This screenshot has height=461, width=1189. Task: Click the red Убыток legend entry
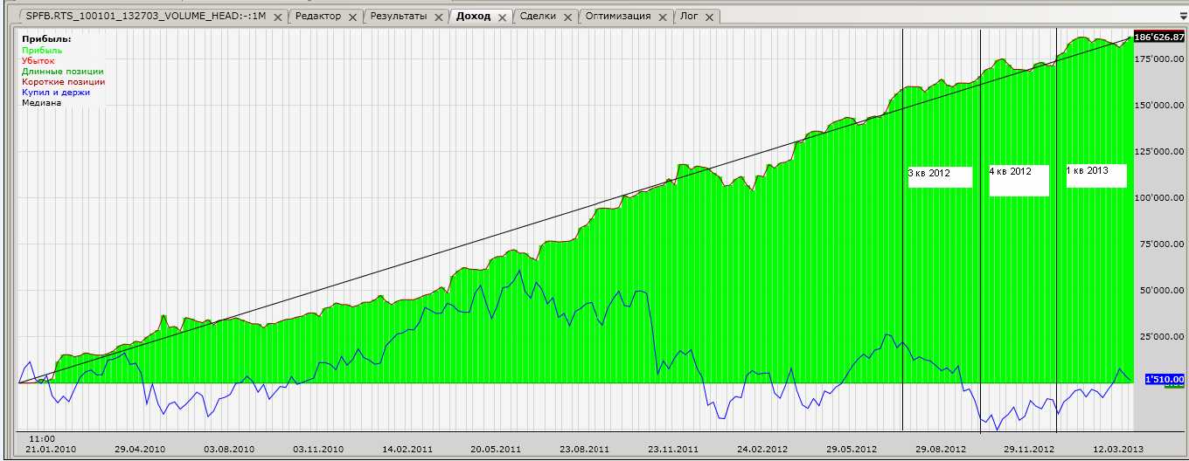coord(38,61)
